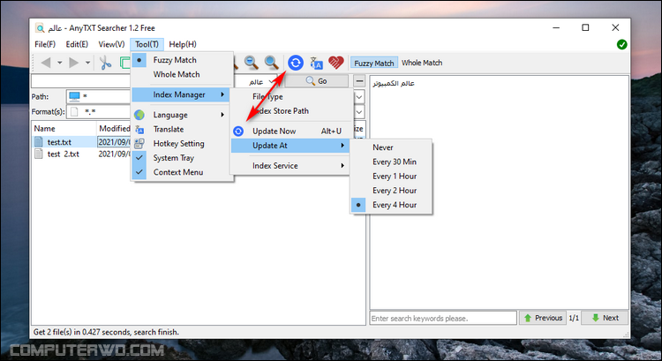Click the Back navigation arrow icon
This screenshot has height=361, width=662.
click(x=46, y=63)
